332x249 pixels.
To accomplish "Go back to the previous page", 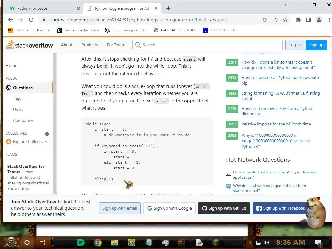I will click(10, 20).
